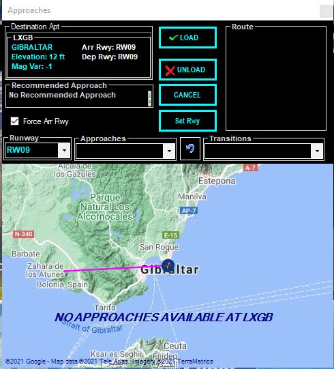The height and width of the screenshot is (369, 334).
Task: Click the airport marker on Gibraltar
Action: pyautogui.click(x=168, y=266)
